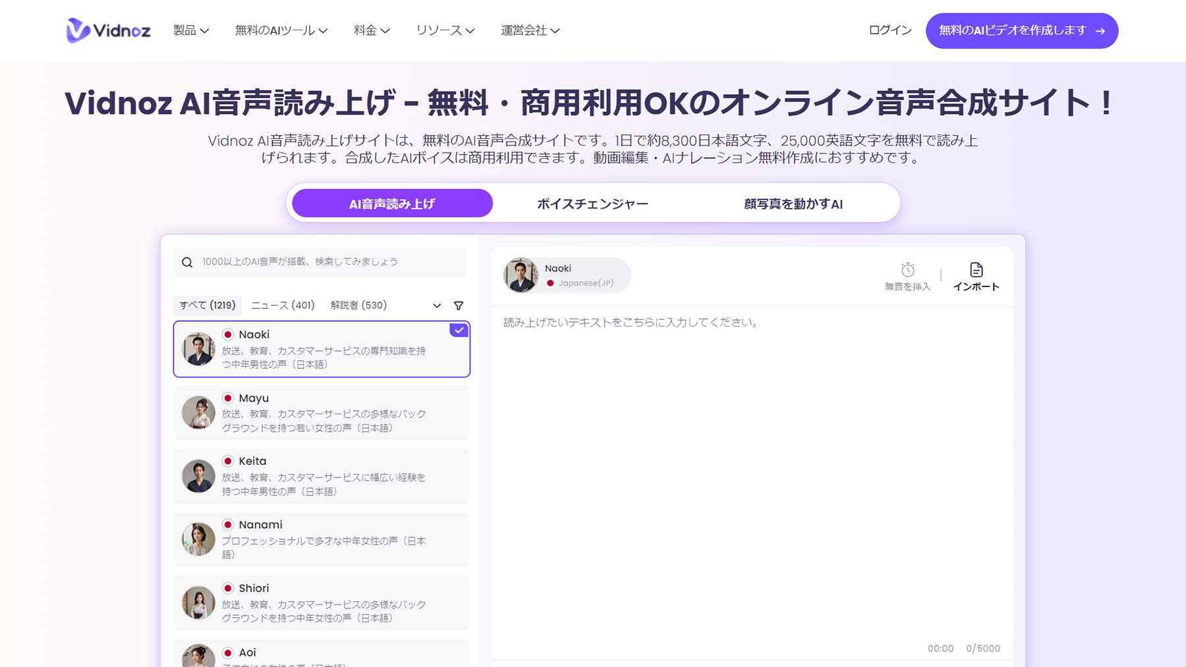Select the Shiori voice name
The width and height of the screenshot is (1186, 667).
(254, 589)
